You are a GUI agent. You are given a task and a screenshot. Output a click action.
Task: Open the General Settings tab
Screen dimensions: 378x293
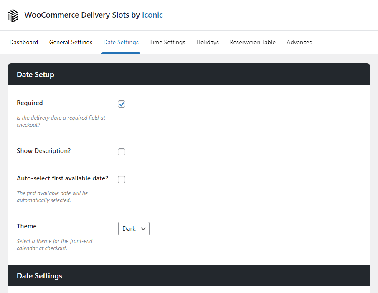point(71,43)
